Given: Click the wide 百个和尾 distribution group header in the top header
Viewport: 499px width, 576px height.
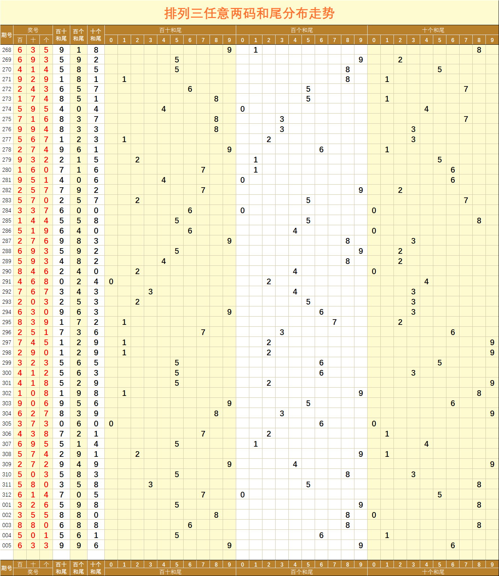Looking at the screenshot, I should click(x=302, y=30).
